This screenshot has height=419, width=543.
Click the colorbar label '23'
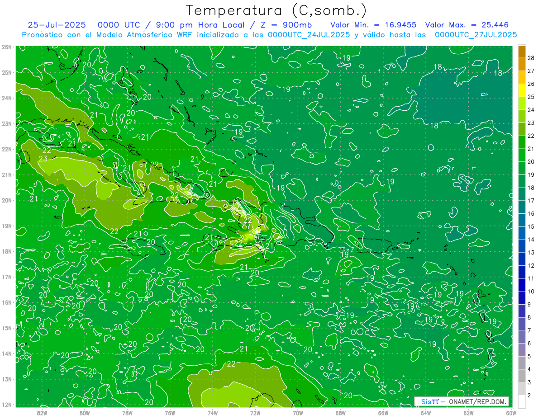pos(531,122)
